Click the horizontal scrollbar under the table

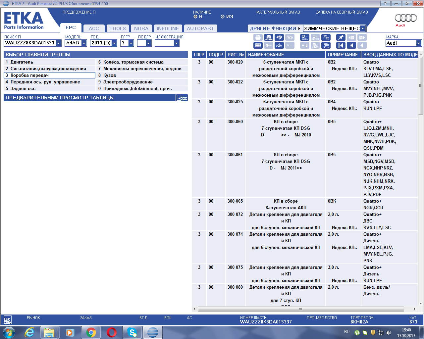[300, 309]
